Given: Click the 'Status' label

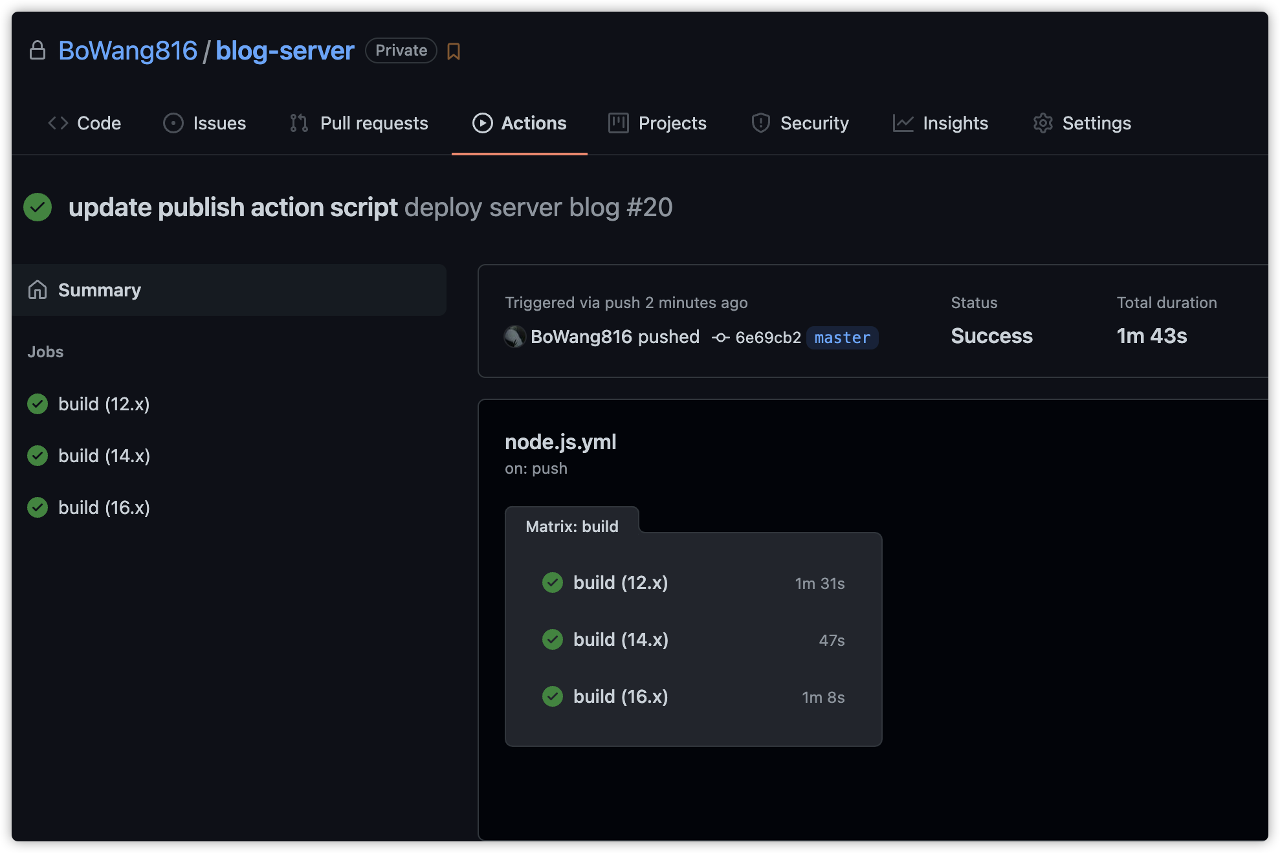Looking at the screenshot, I should [974, 302].
